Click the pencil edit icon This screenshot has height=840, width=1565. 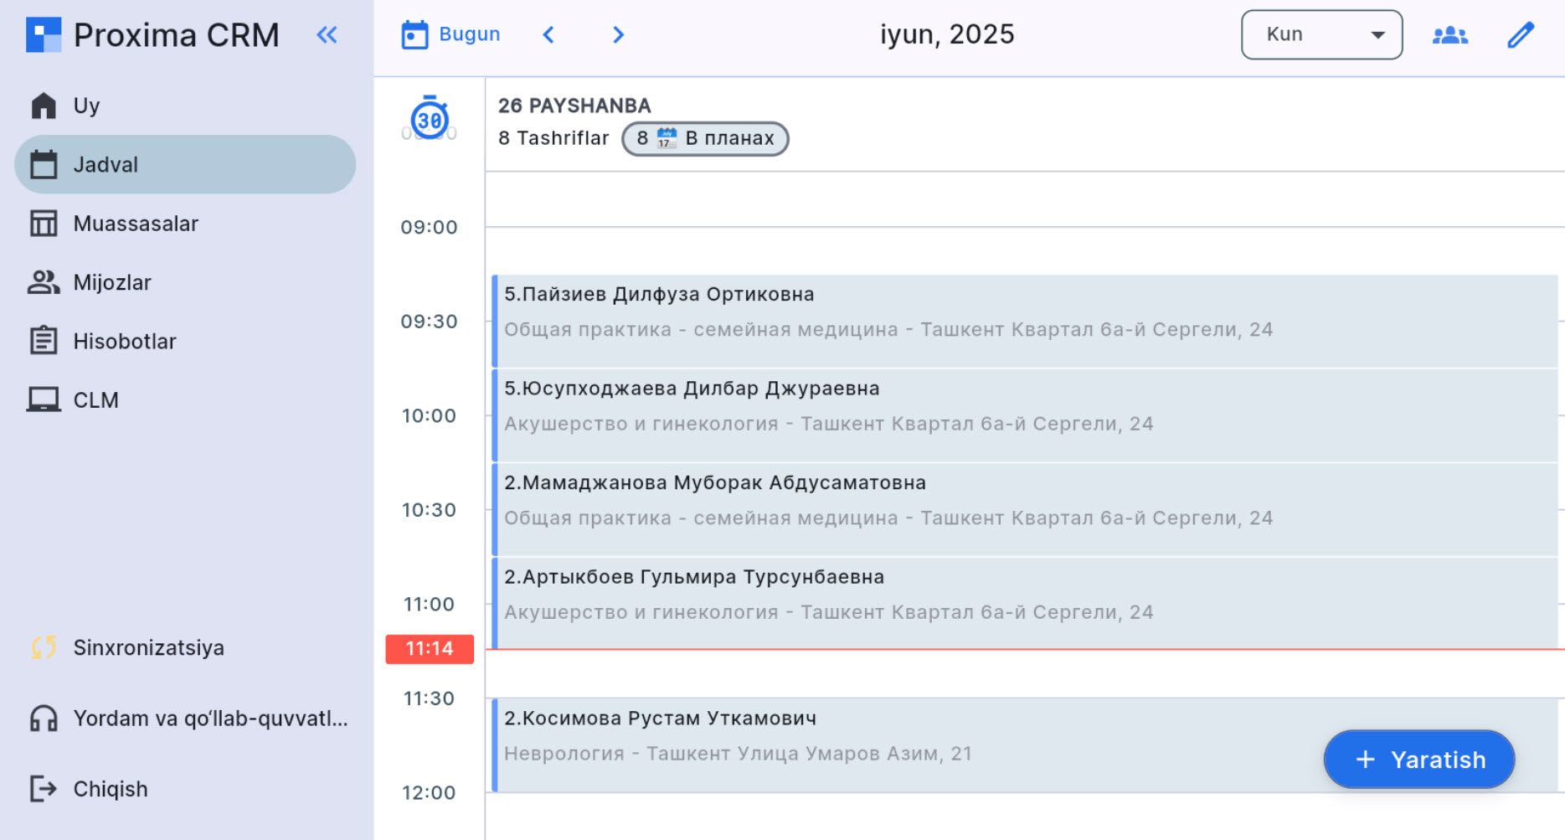point(1520,35)
